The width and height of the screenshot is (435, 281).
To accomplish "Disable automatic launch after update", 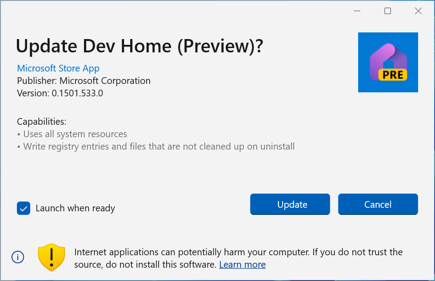I will 24,208.
